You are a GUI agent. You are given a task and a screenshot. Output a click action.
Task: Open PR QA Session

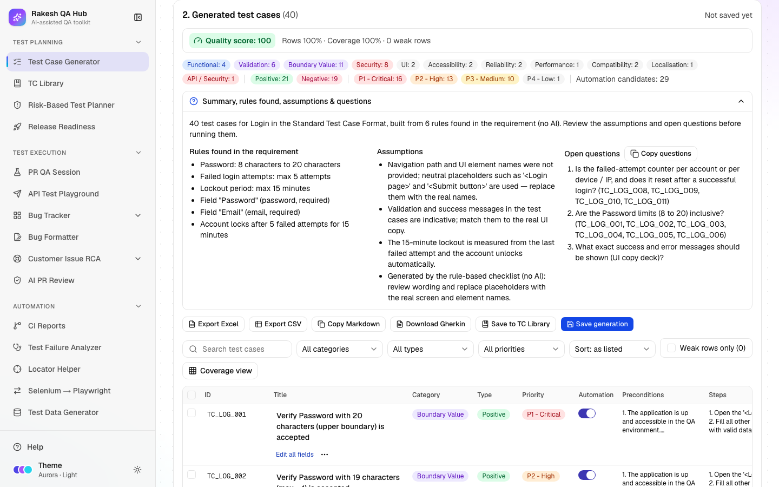77,172
